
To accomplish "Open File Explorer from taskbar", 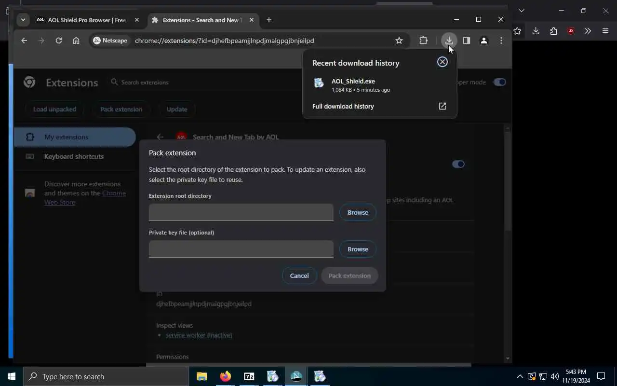I will [202, 376].
